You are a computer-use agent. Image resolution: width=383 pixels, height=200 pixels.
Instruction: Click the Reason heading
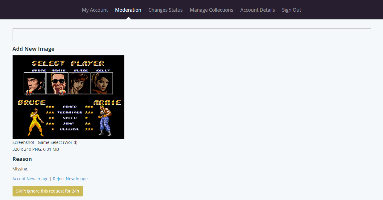coord(22,159)
